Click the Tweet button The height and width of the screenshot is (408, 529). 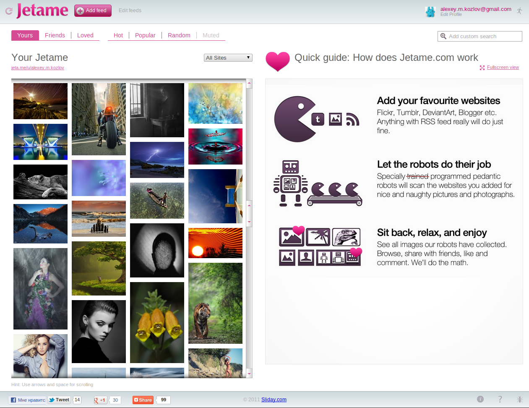59,400
